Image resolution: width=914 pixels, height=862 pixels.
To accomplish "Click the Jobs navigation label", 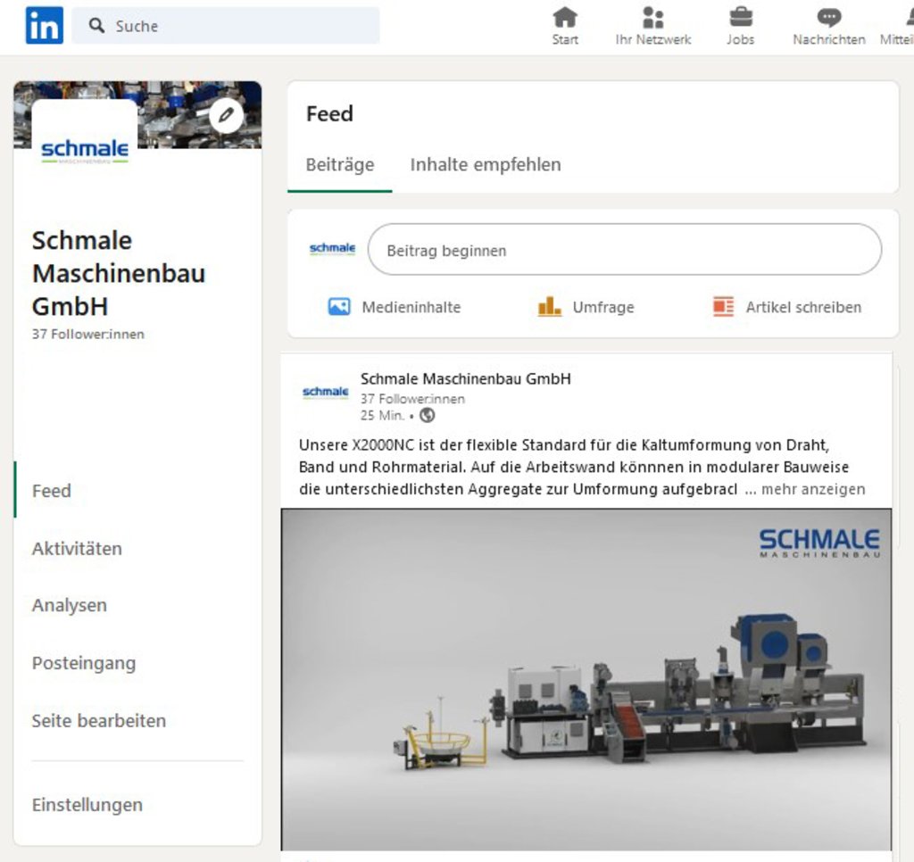I will point(740,39).
